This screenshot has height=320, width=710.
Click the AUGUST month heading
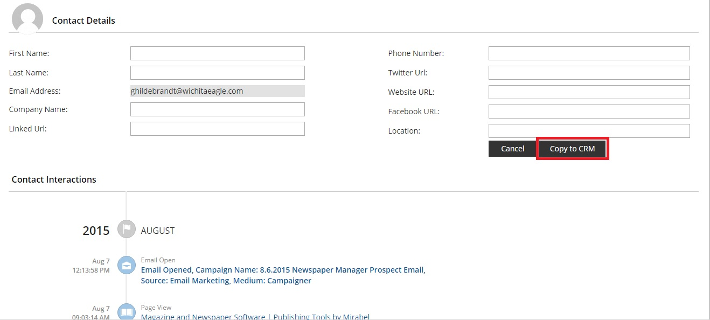158,231
